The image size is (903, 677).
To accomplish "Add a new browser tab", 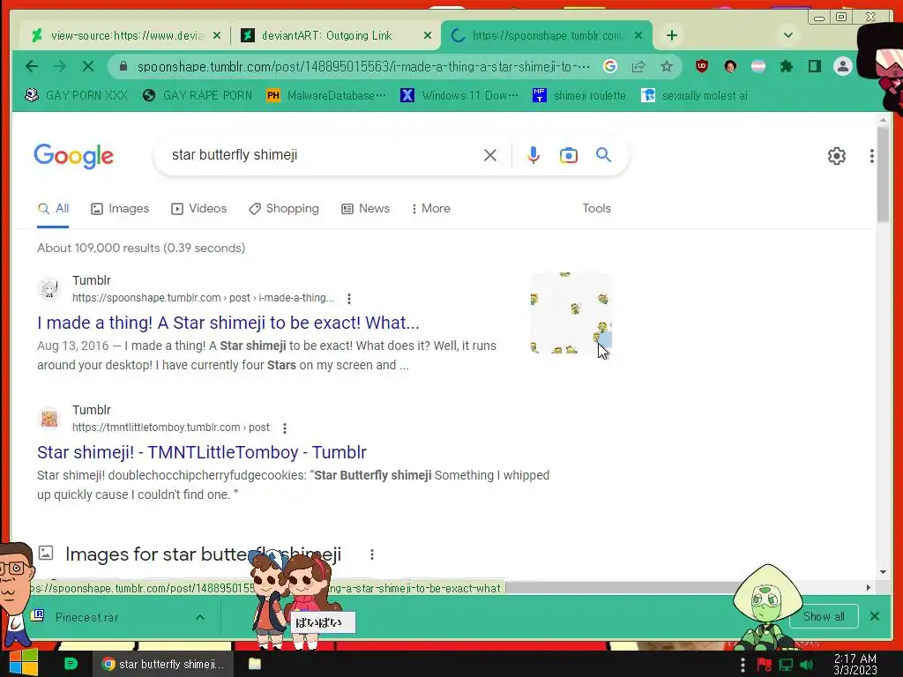I will [x=671, y=35].
